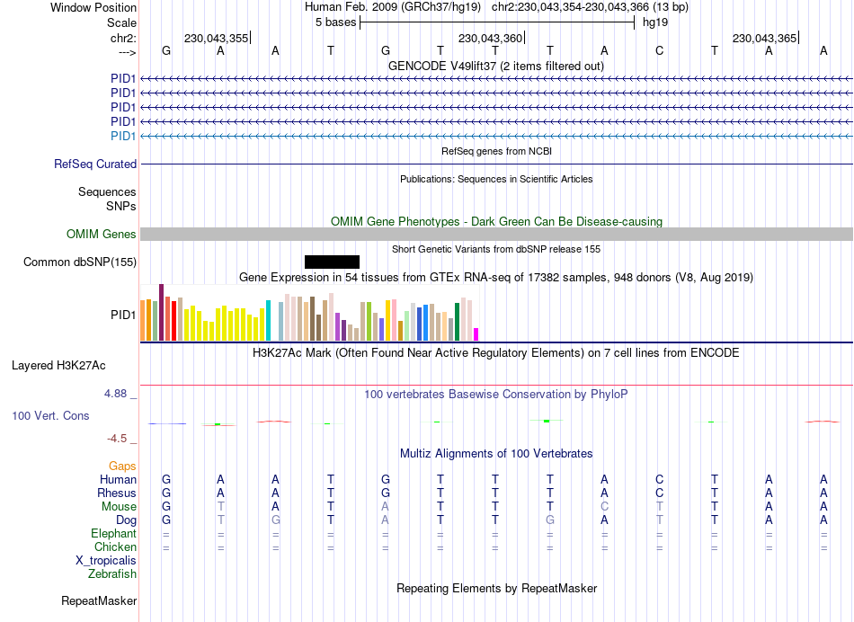Click the 'Mouse' species label
Viewport: 854px width, 622px height.
[x=119, y=507]
